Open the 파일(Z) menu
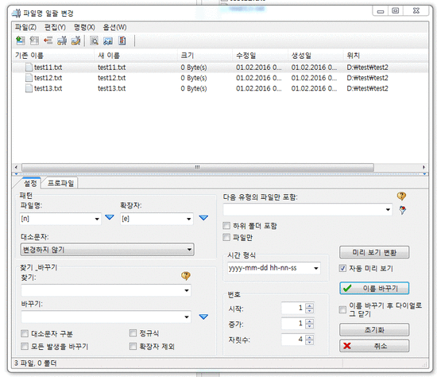The image size is (437, 377). coord(25,27)
